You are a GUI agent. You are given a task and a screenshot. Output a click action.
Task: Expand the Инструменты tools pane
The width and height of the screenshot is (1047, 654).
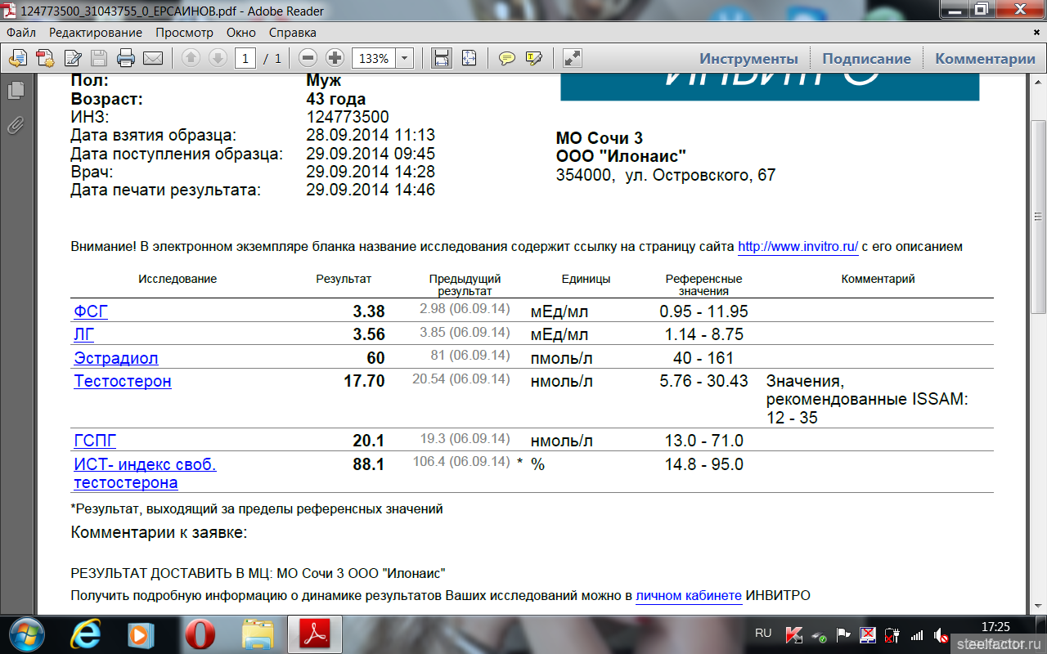pyautogui.click(x=748, y=59)
